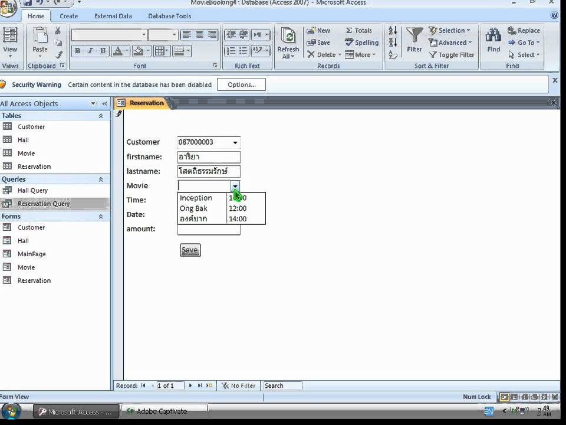Click the clear all sorts icon
566x425 pixels.
(393, 55)
